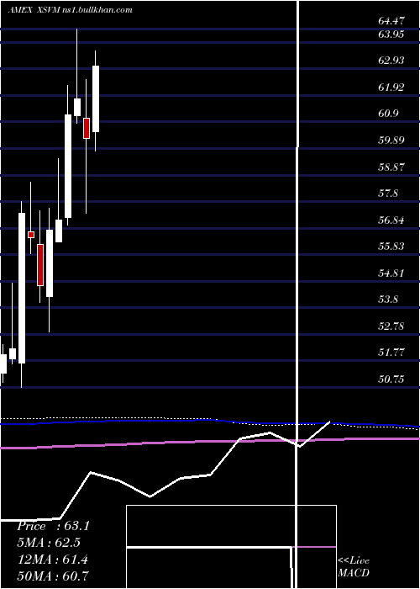Click the 57.8 price axis label
This screenshot has width=420, height=589.
pos(388,194)
